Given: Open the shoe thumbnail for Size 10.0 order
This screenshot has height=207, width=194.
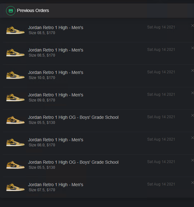Looking at the screenshot, I should [15, 75].
